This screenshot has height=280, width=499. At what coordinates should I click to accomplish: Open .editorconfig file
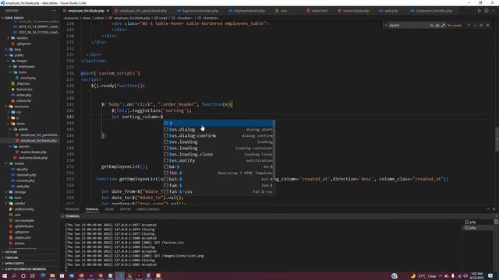tap(24, 209)
